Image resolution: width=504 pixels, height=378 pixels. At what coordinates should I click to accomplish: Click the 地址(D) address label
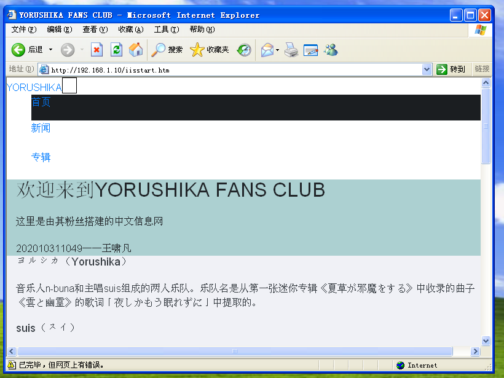tap(22, 69)
